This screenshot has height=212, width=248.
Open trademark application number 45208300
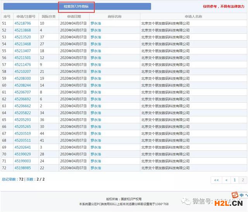(x=22, y=78)
